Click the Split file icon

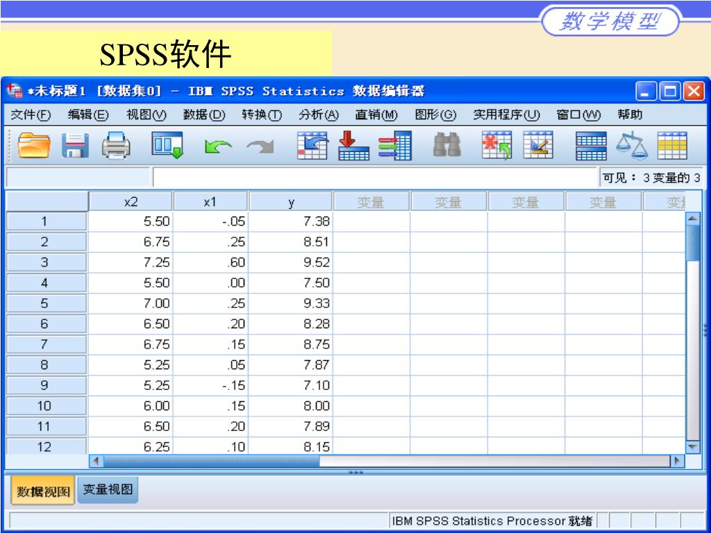pyautogui.click(x=591, y=146)
